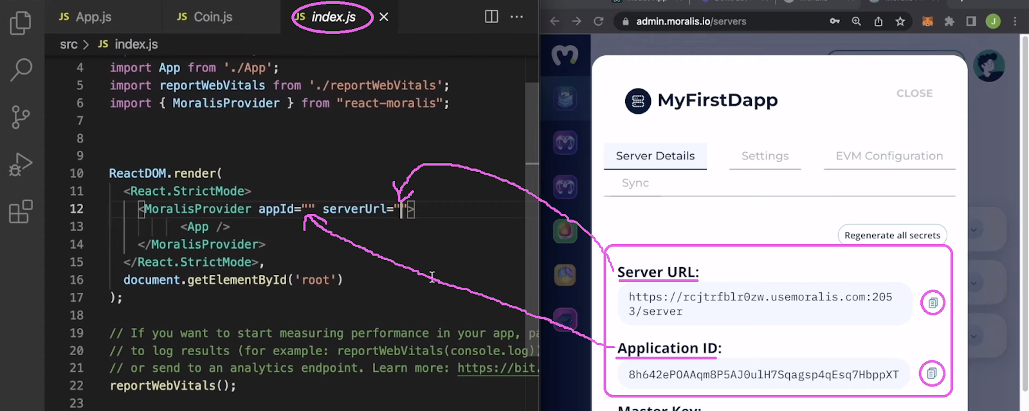1029x411 pixels.
Task: Open the browser Extensions puzzle menu
Action: click(949, 21)
